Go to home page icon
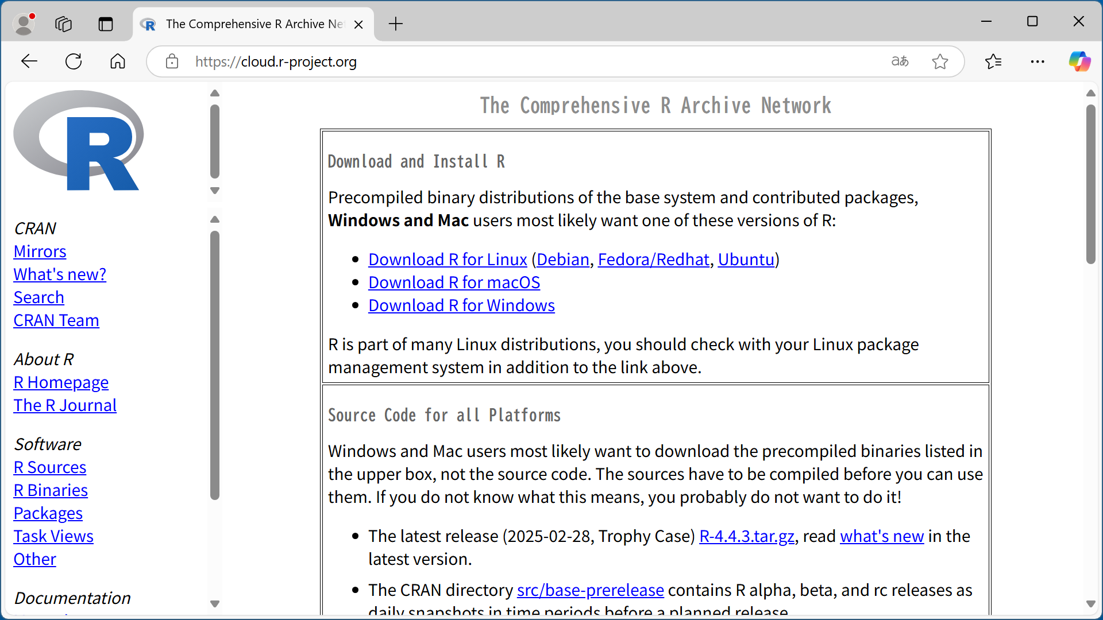1103x620 pixels. coord(118,61)
